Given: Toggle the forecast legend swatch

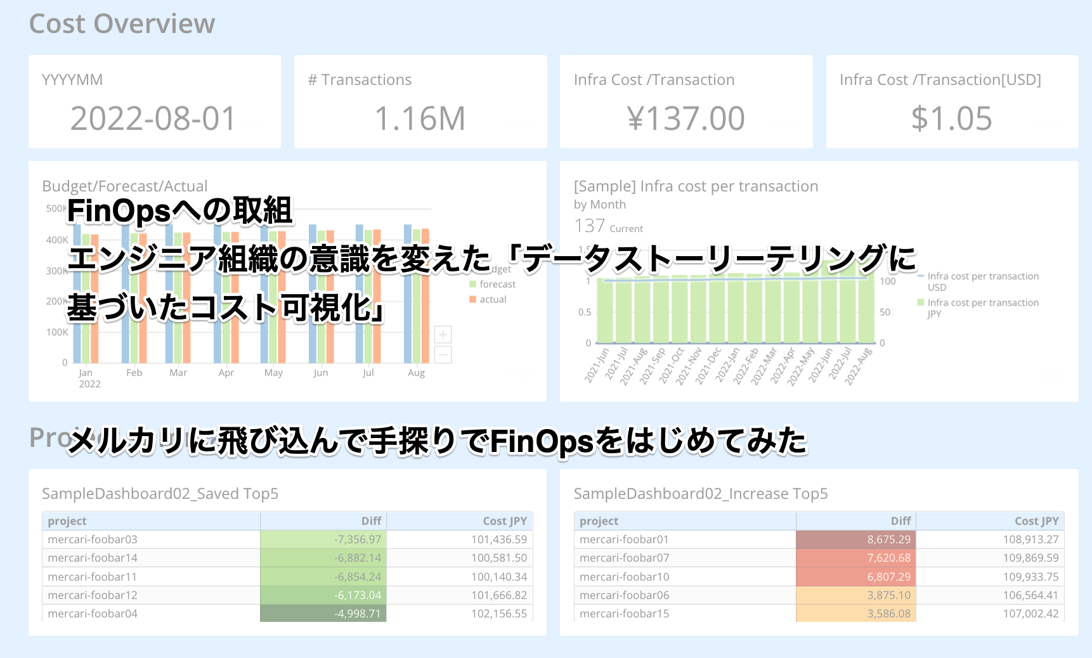Looking at the screenshot, I should 472,284.
